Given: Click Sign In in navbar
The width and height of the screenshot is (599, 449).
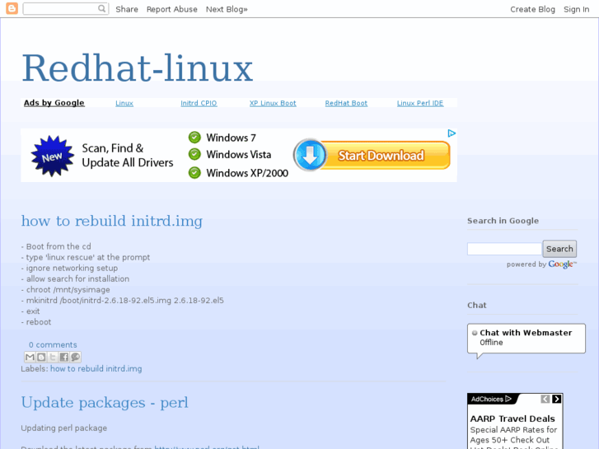Looking at the screenshot, I should [577, 9].
